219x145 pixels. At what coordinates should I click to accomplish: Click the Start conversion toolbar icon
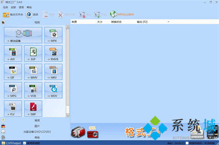[97, 14]
